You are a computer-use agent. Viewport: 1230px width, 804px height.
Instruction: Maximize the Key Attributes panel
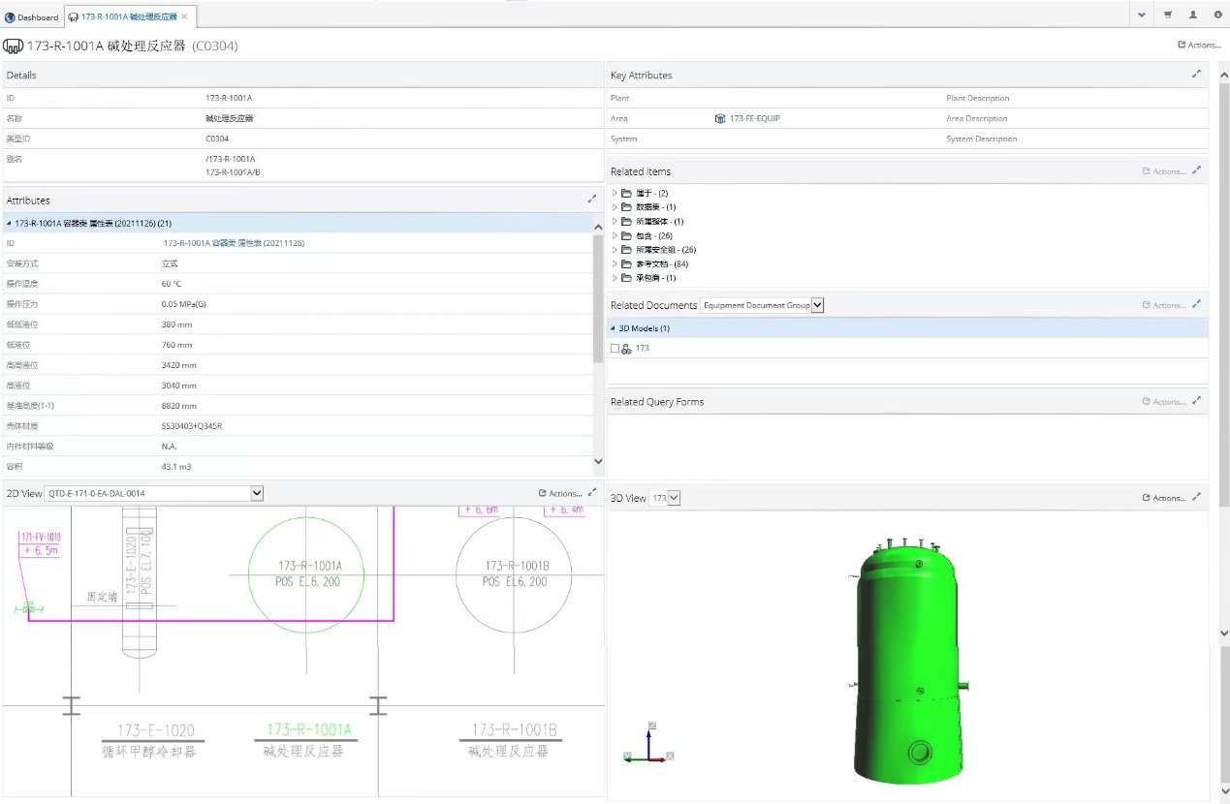(1197, 75)
